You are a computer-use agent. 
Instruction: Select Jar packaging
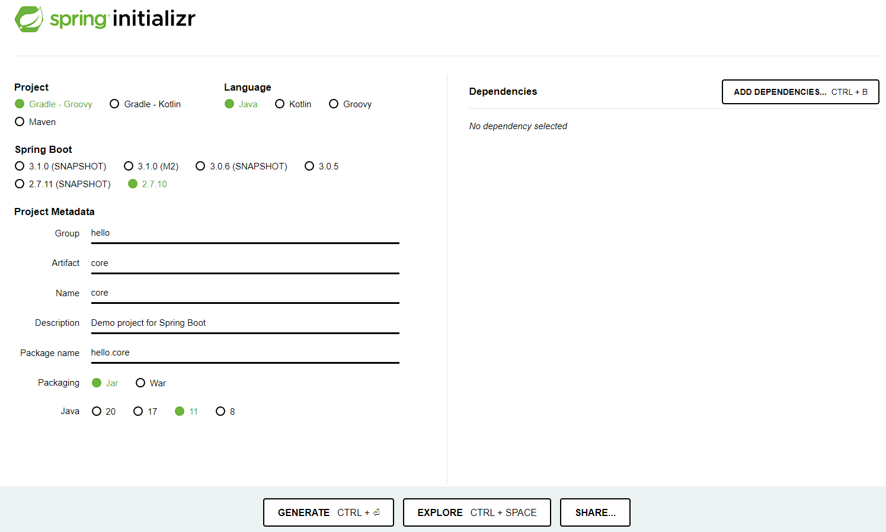point(105,383)
